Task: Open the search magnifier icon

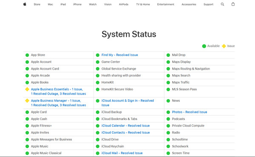Action: 222,4
